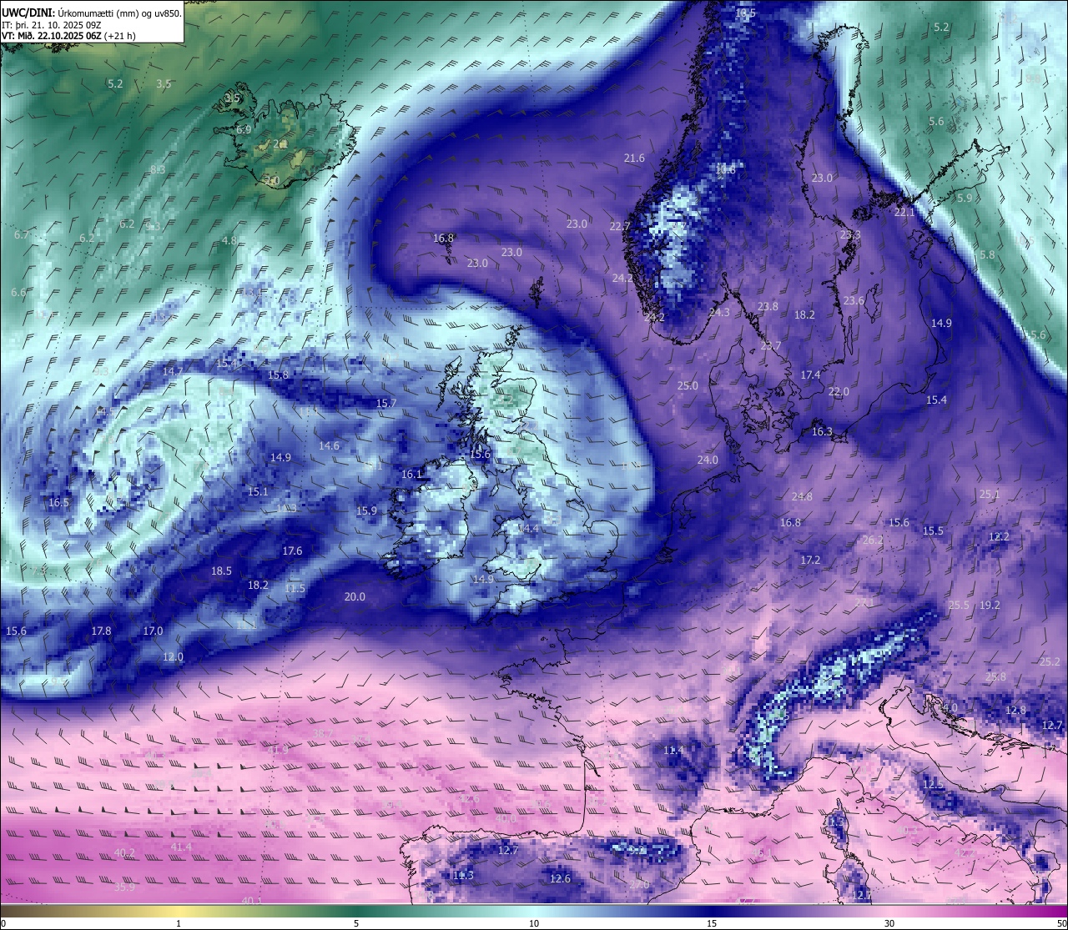Click the 24.0 value in the German Bight
The height and width of the screenshot is (930, 1068).
click(x=708, y=460)
